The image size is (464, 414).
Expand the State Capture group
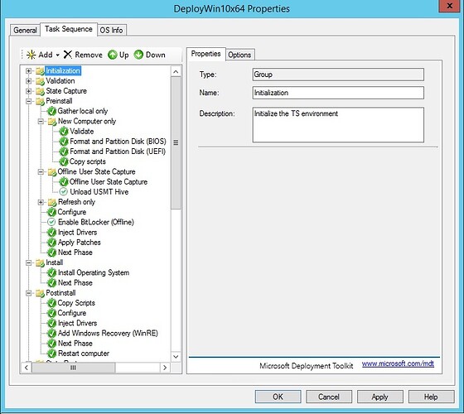coord(28,91)
